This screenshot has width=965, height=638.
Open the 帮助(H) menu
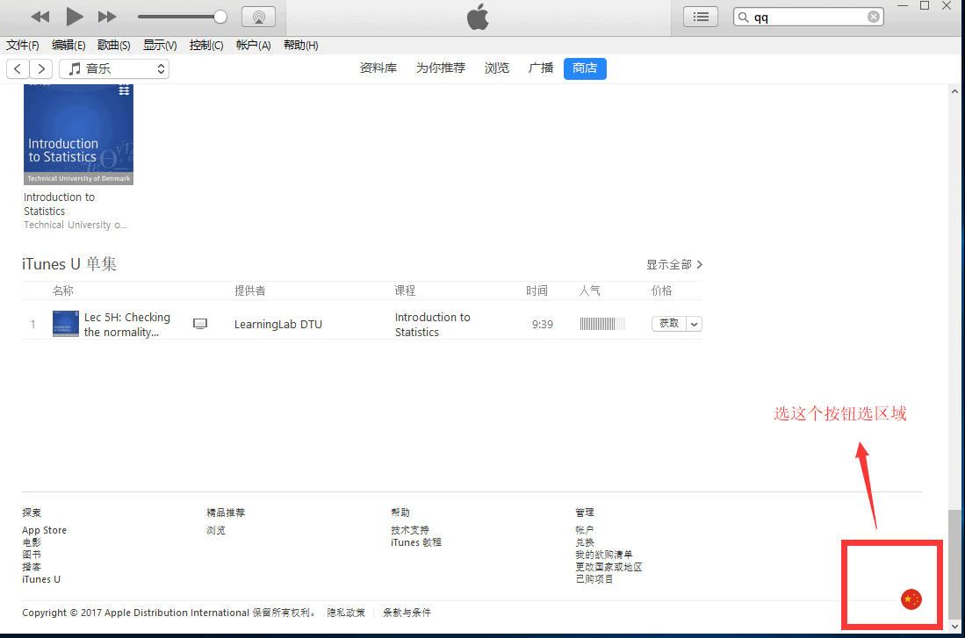point(301,45)
